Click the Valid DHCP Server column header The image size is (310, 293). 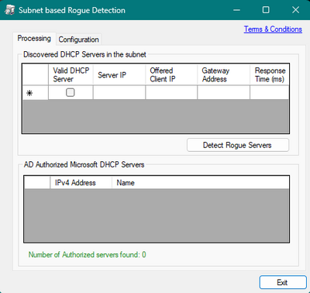(x=71, y=74)
